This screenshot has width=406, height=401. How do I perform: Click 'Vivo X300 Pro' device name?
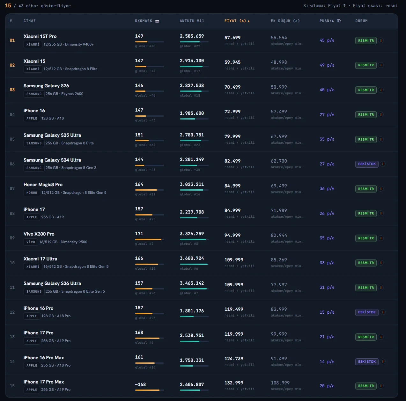tap(39, 234)
